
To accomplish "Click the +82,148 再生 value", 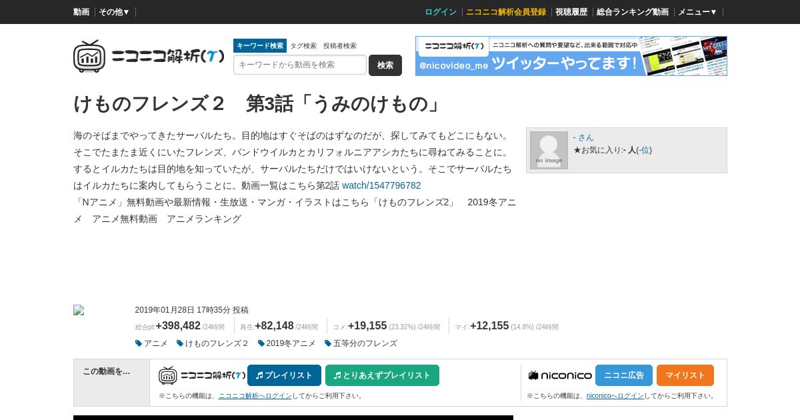I will coord(274,325).
